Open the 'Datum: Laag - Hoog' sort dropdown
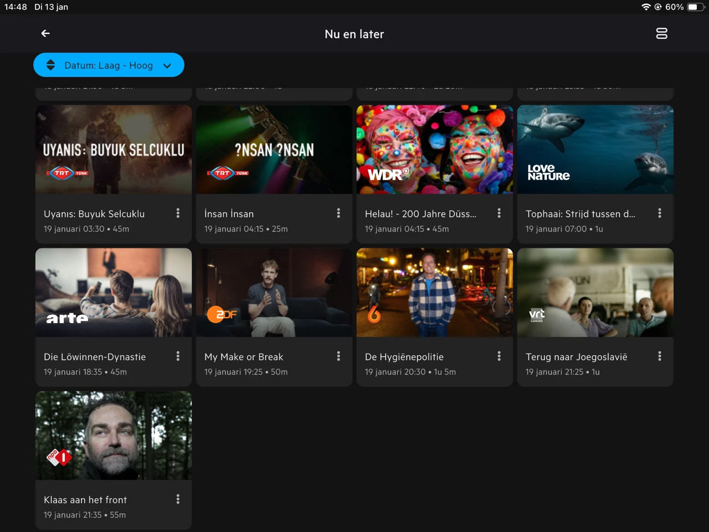The image size is (709, 532). coord(109,65)
